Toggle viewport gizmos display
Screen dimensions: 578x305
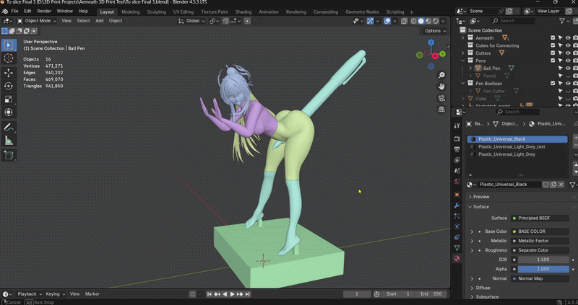(370, 21)
